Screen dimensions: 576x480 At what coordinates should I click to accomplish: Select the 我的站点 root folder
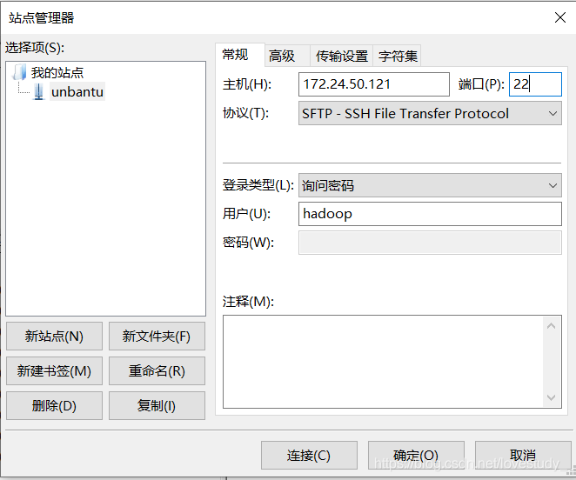[57, 73]
